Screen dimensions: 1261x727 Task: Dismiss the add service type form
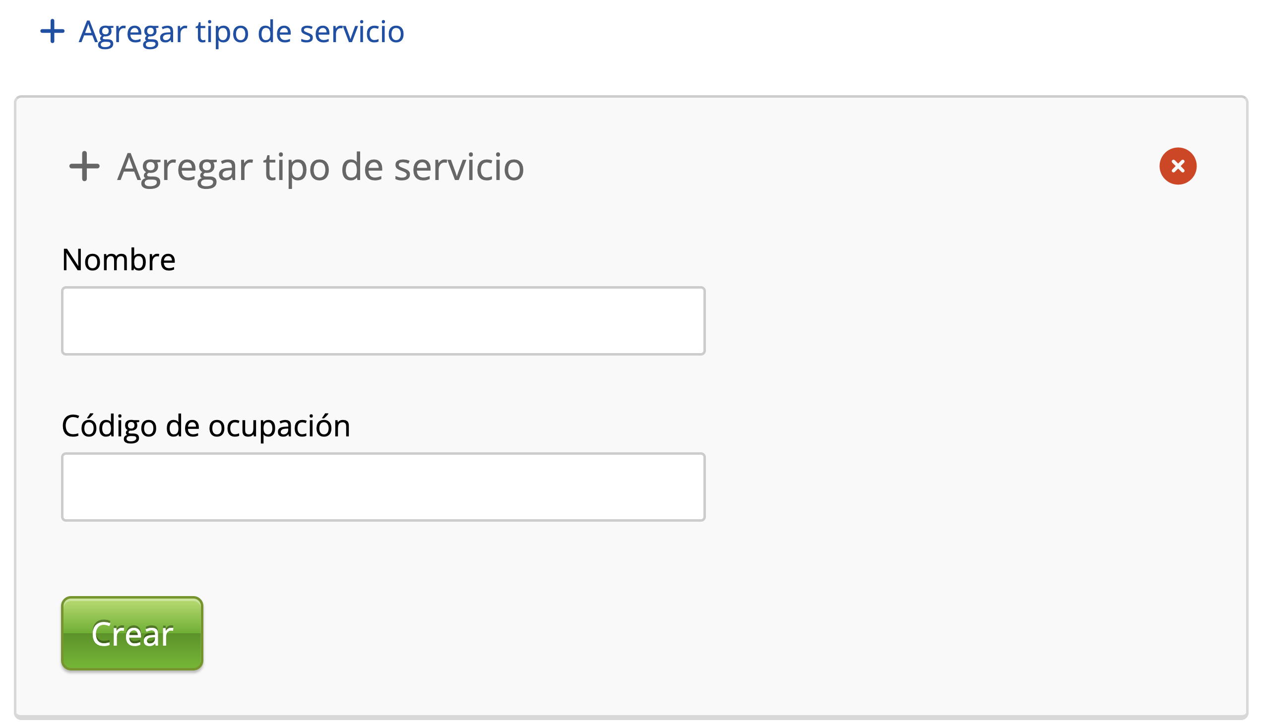(x=1177, y=166)
